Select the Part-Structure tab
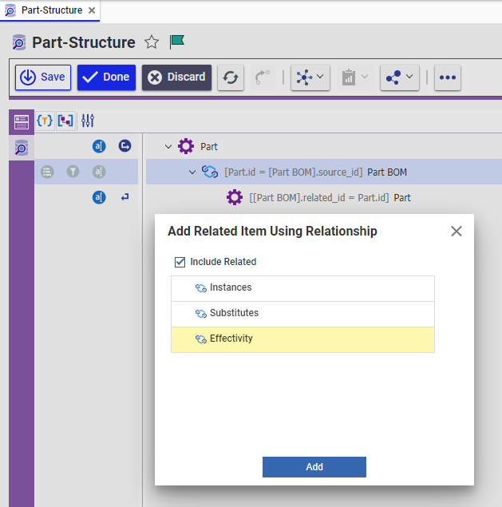Viewport: 502px width, 507px height. click(49, 10)
